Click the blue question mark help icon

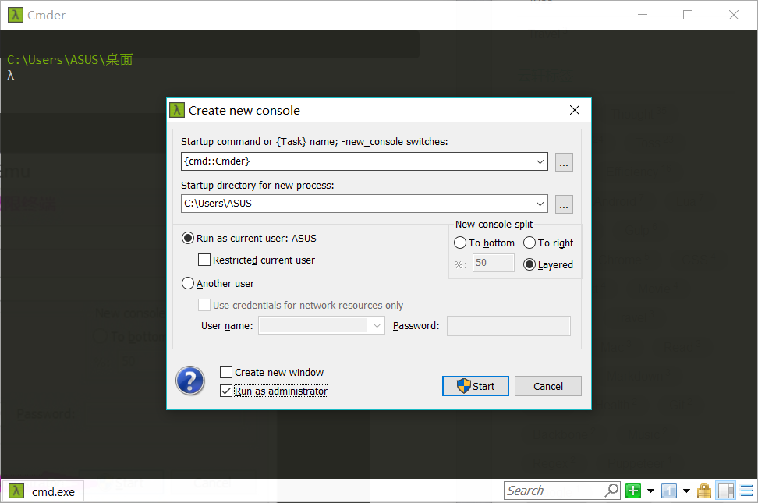click(x=190, y=381)
